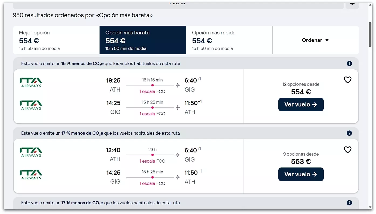Select the Mejor opción tab
The height and width of the screenshot is (214, 376).
pos(56,40)
